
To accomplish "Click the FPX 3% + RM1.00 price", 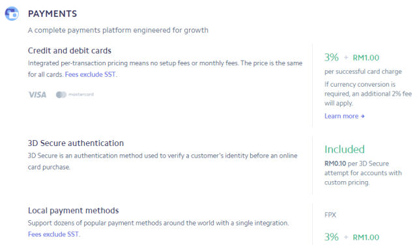I will (352, 237).
